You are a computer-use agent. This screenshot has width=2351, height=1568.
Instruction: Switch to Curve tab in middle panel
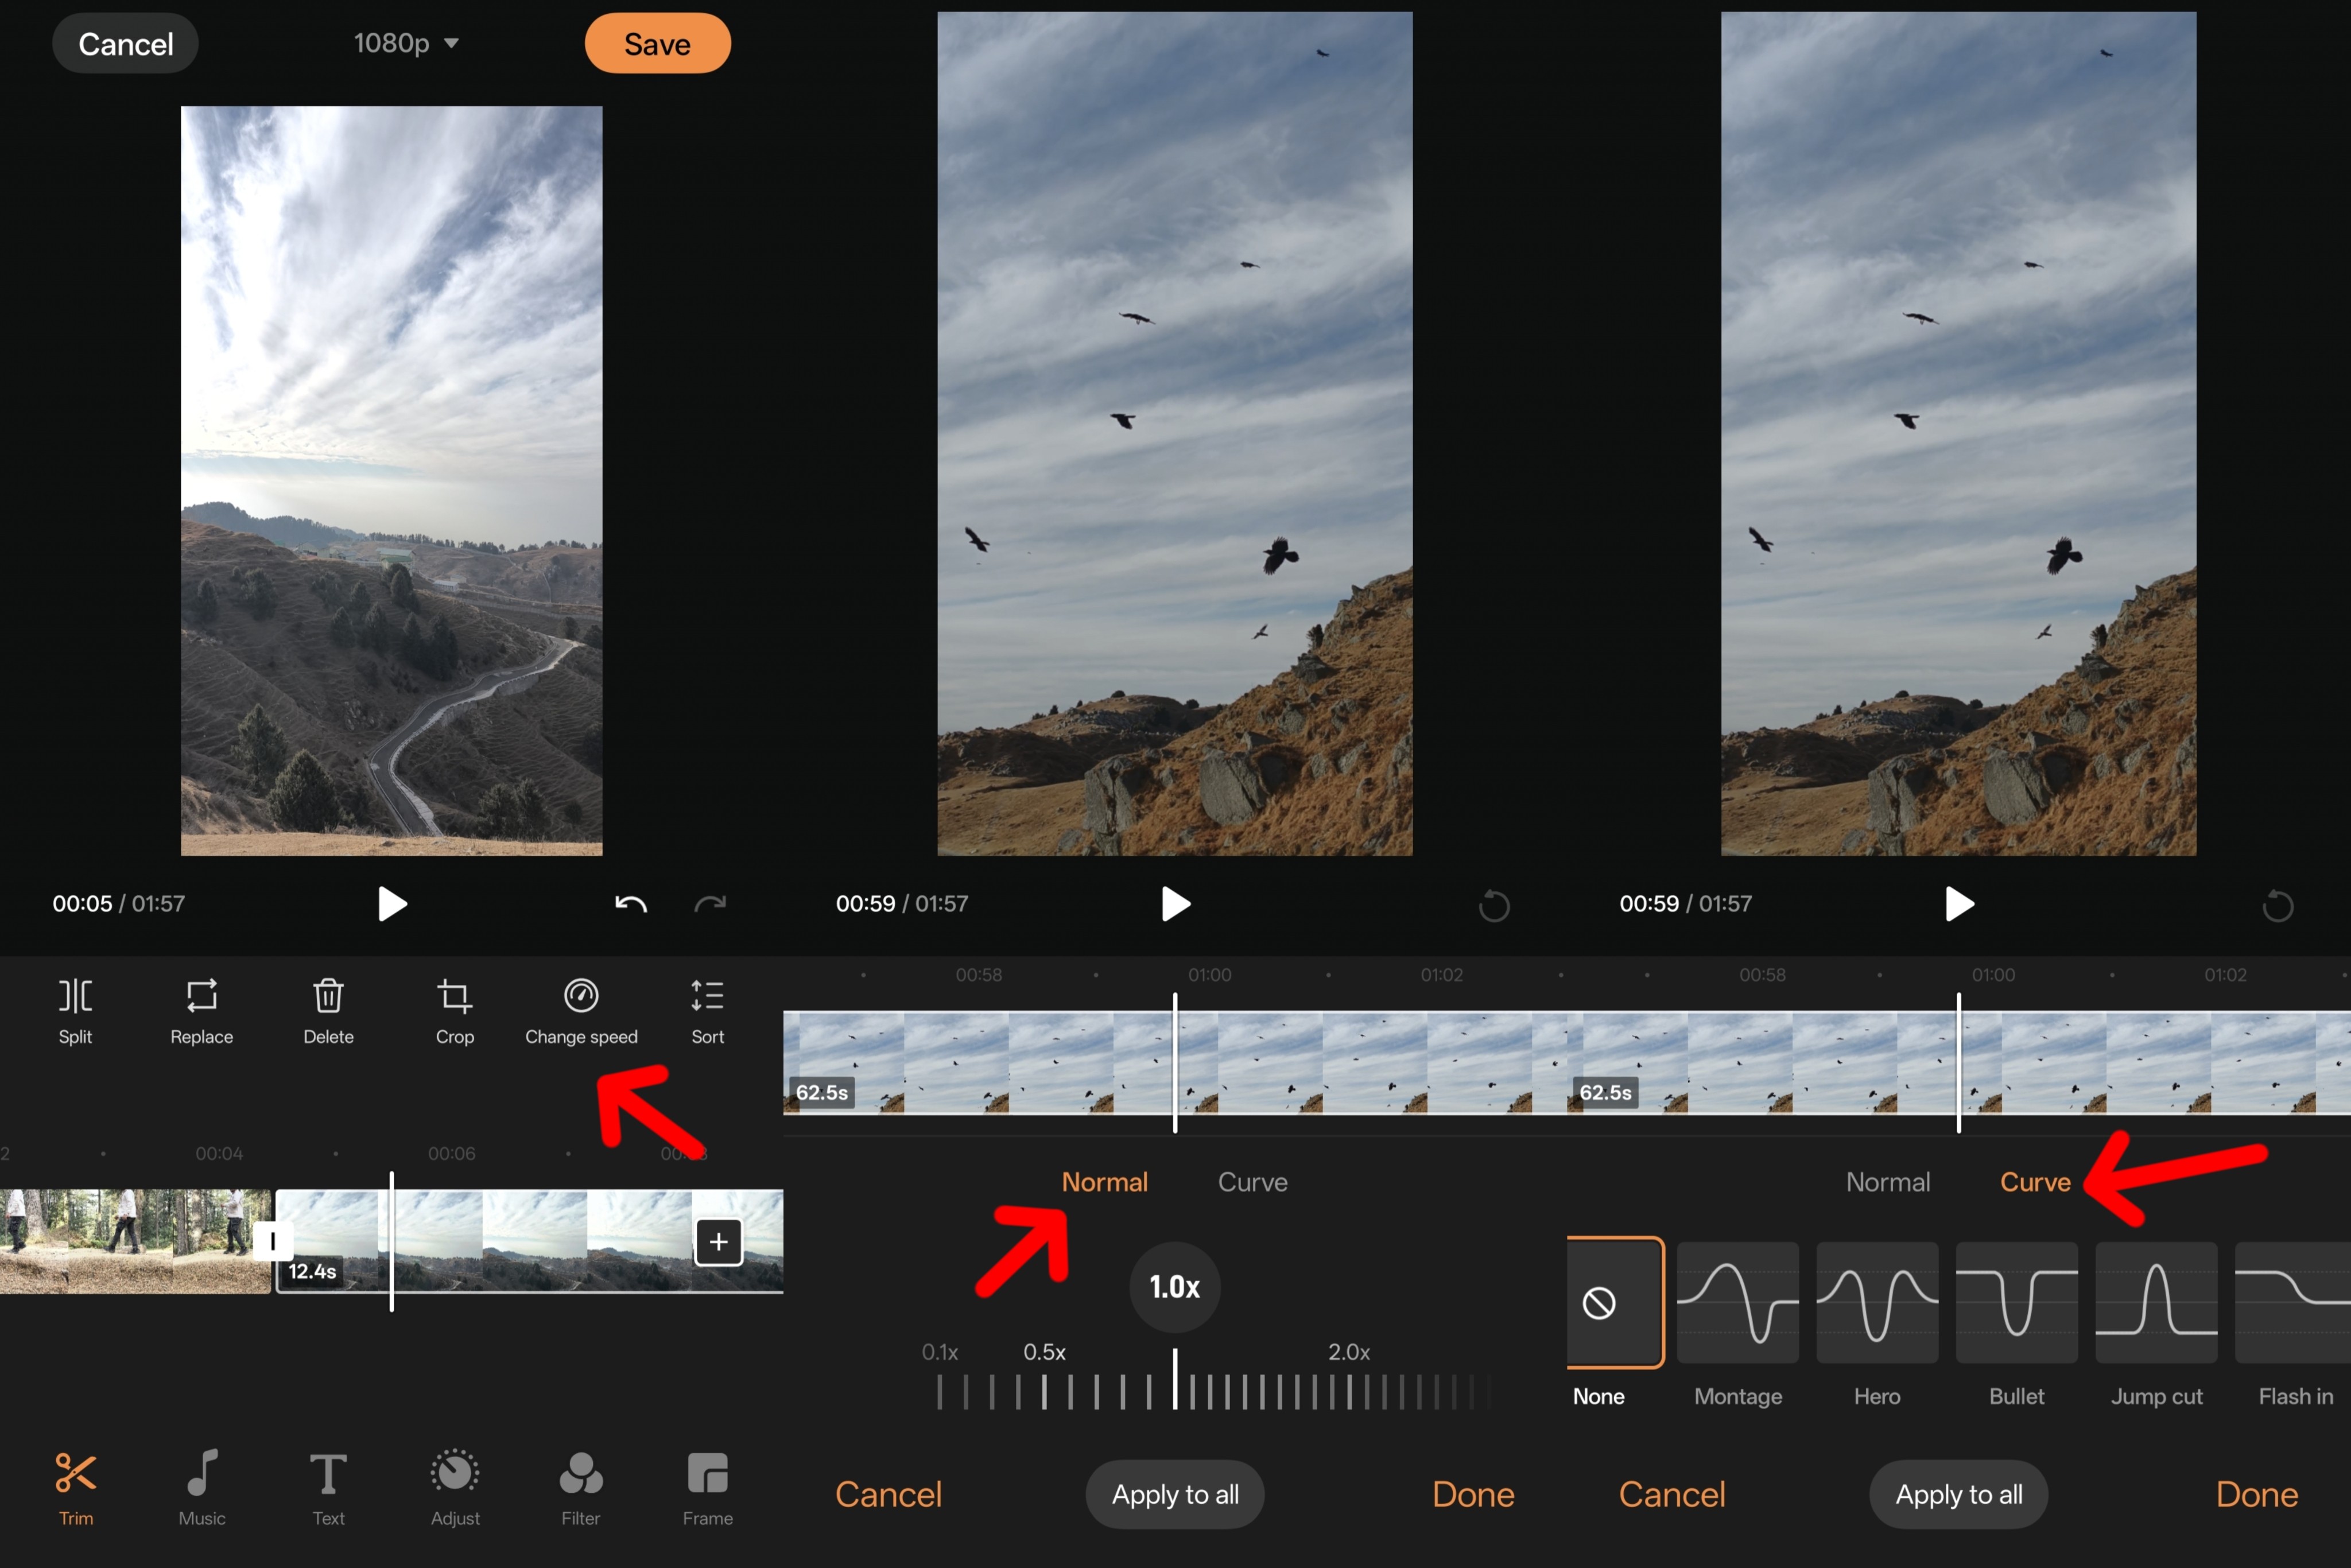point(1252,1182)
